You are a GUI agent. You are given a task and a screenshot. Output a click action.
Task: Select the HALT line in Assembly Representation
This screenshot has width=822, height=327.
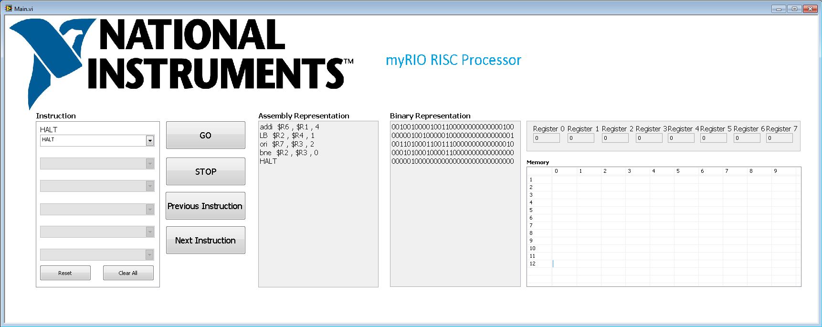point(268,161)
